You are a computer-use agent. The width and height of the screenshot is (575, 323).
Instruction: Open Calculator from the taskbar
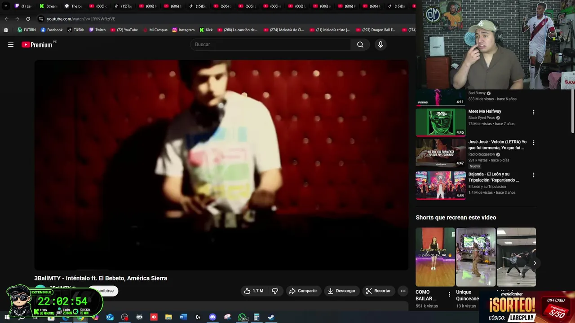257,317
